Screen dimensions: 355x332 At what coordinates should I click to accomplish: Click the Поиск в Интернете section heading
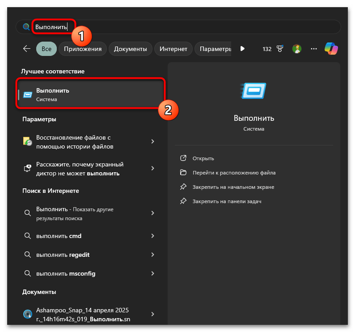click(x=51, y=191)
